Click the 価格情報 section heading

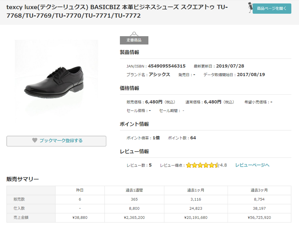point(129,88)
